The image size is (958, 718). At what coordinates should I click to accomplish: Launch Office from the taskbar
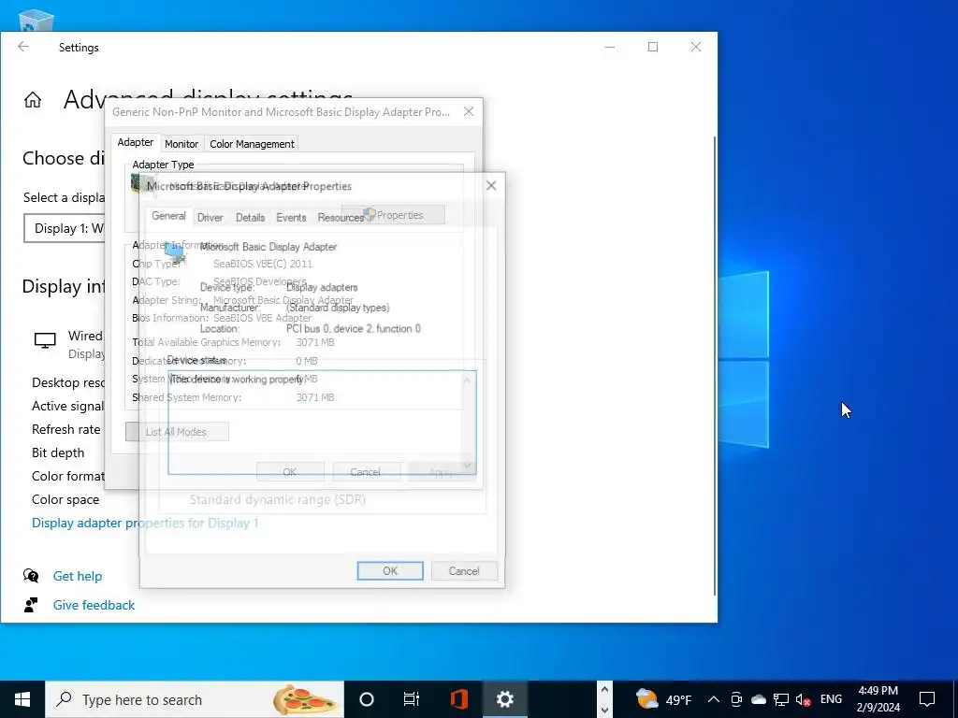tap(458, 699)
